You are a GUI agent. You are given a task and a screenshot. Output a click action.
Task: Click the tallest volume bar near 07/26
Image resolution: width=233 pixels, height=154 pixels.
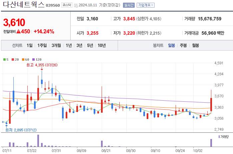[38, 141]
